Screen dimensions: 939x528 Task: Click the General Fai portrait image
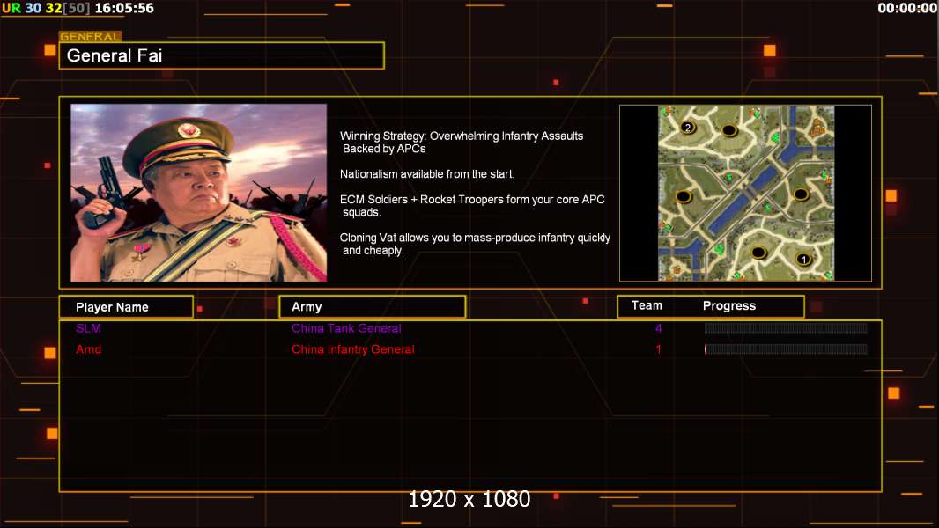pyautogui.click(x=199, y=193)
